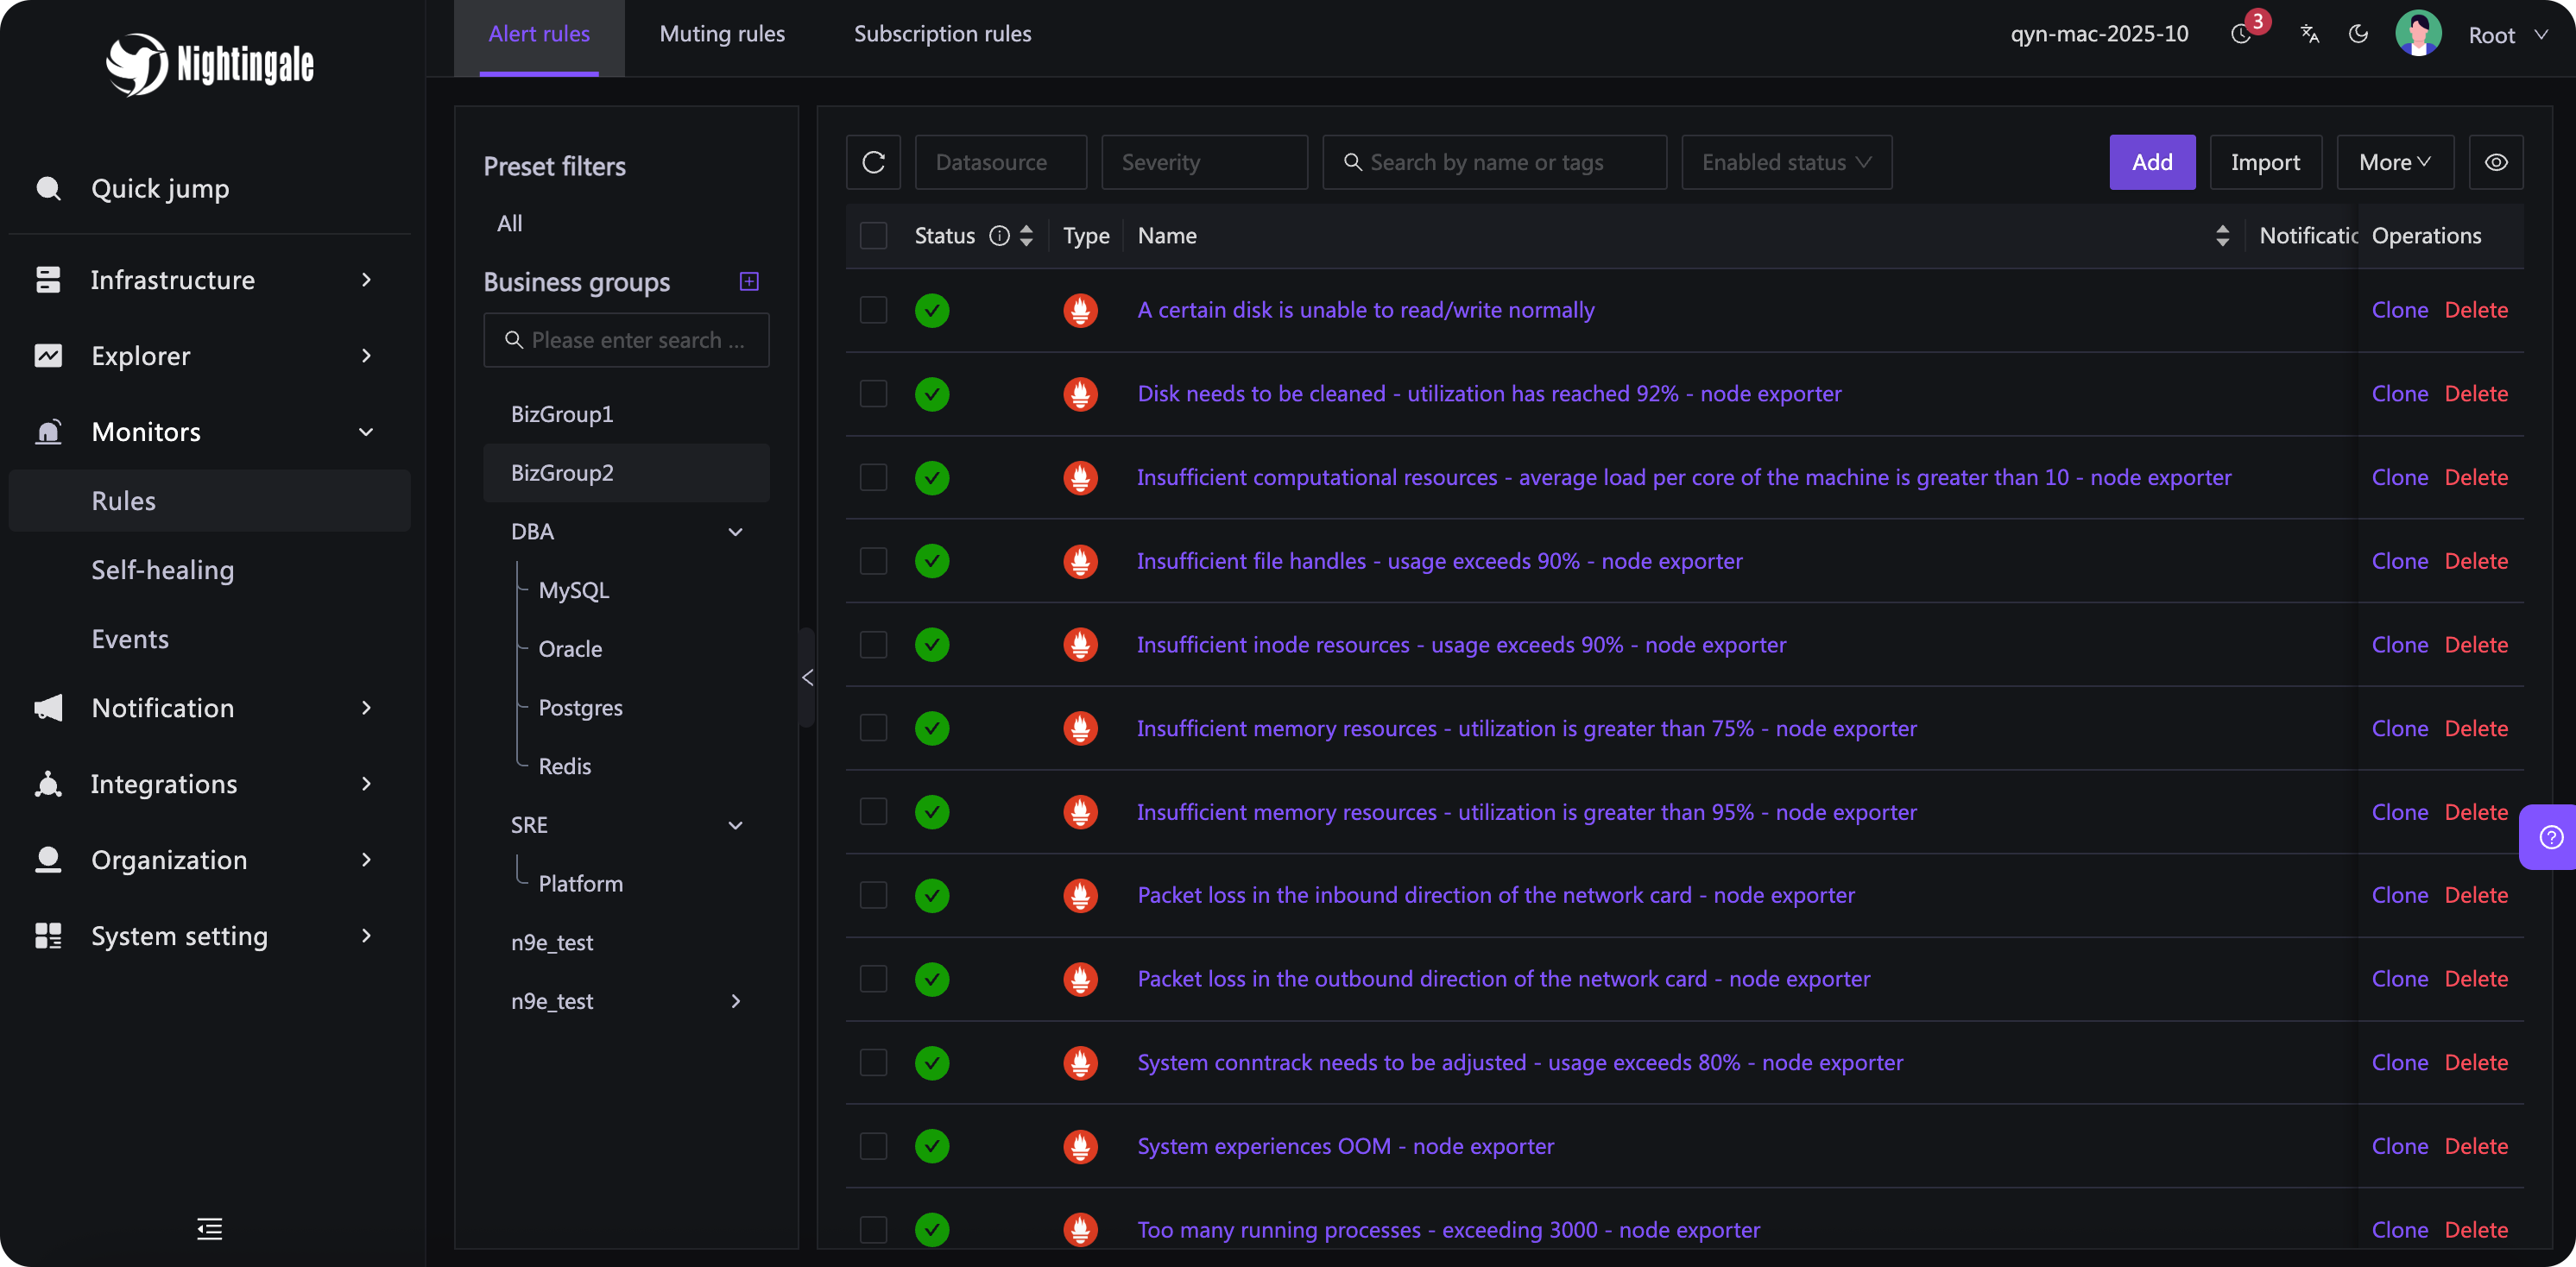
Task: Click the purple help question mark icon
Action: click(x=2550, y=837)
